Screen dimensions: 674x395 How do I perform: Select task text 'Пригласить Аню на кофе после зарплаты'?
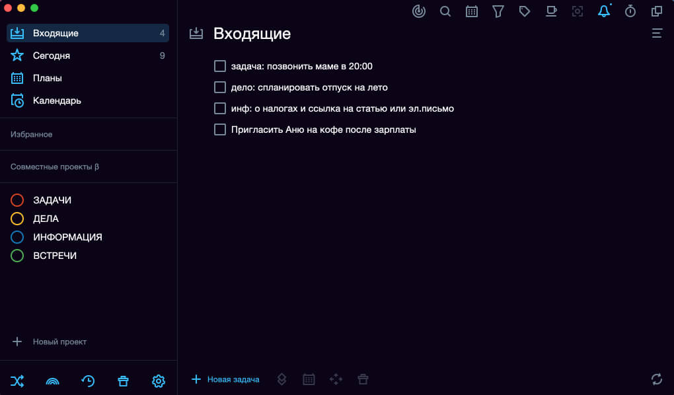click(x=324, y=129)
